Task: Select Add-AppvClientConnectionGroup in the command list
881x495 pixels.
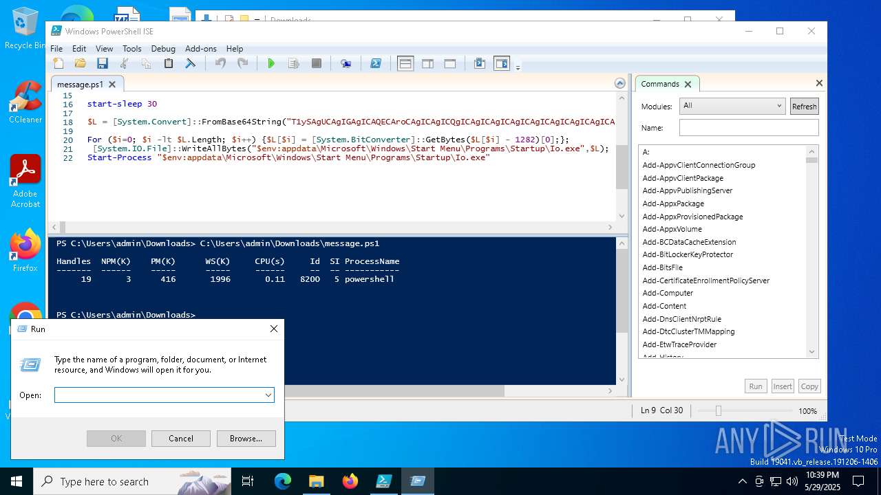Action: tap(699, 165)
